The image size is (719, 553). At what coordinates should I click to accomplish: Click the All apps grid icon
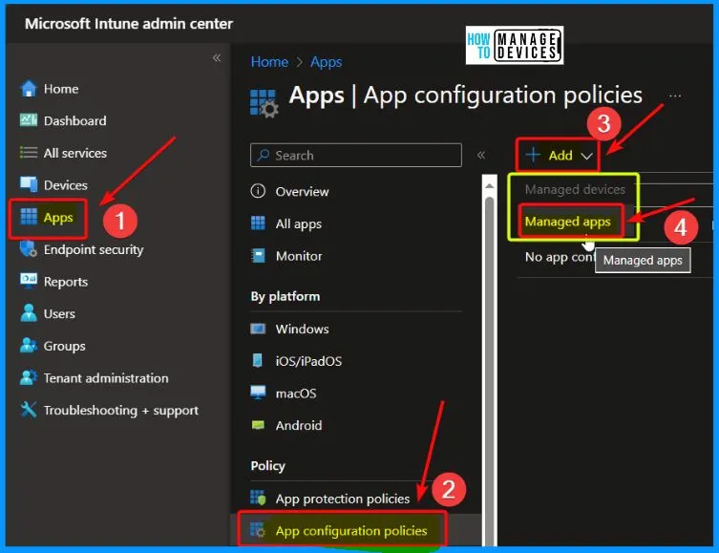point(258,223)
